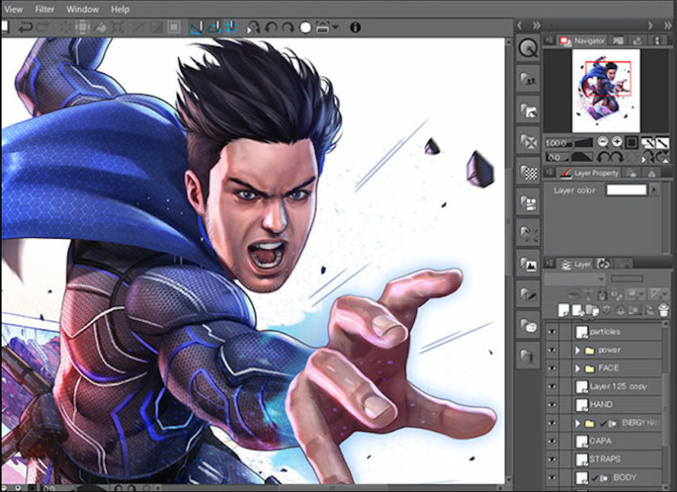Expand the FACE layer folder
The height and width of the screenshot is (492, 677).
click(578, 368)
